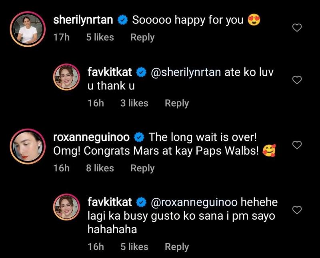Click the verified badge next to roxanneguinoo
The height and width of the screenshot is (258, 320).
tap(139, 137)
